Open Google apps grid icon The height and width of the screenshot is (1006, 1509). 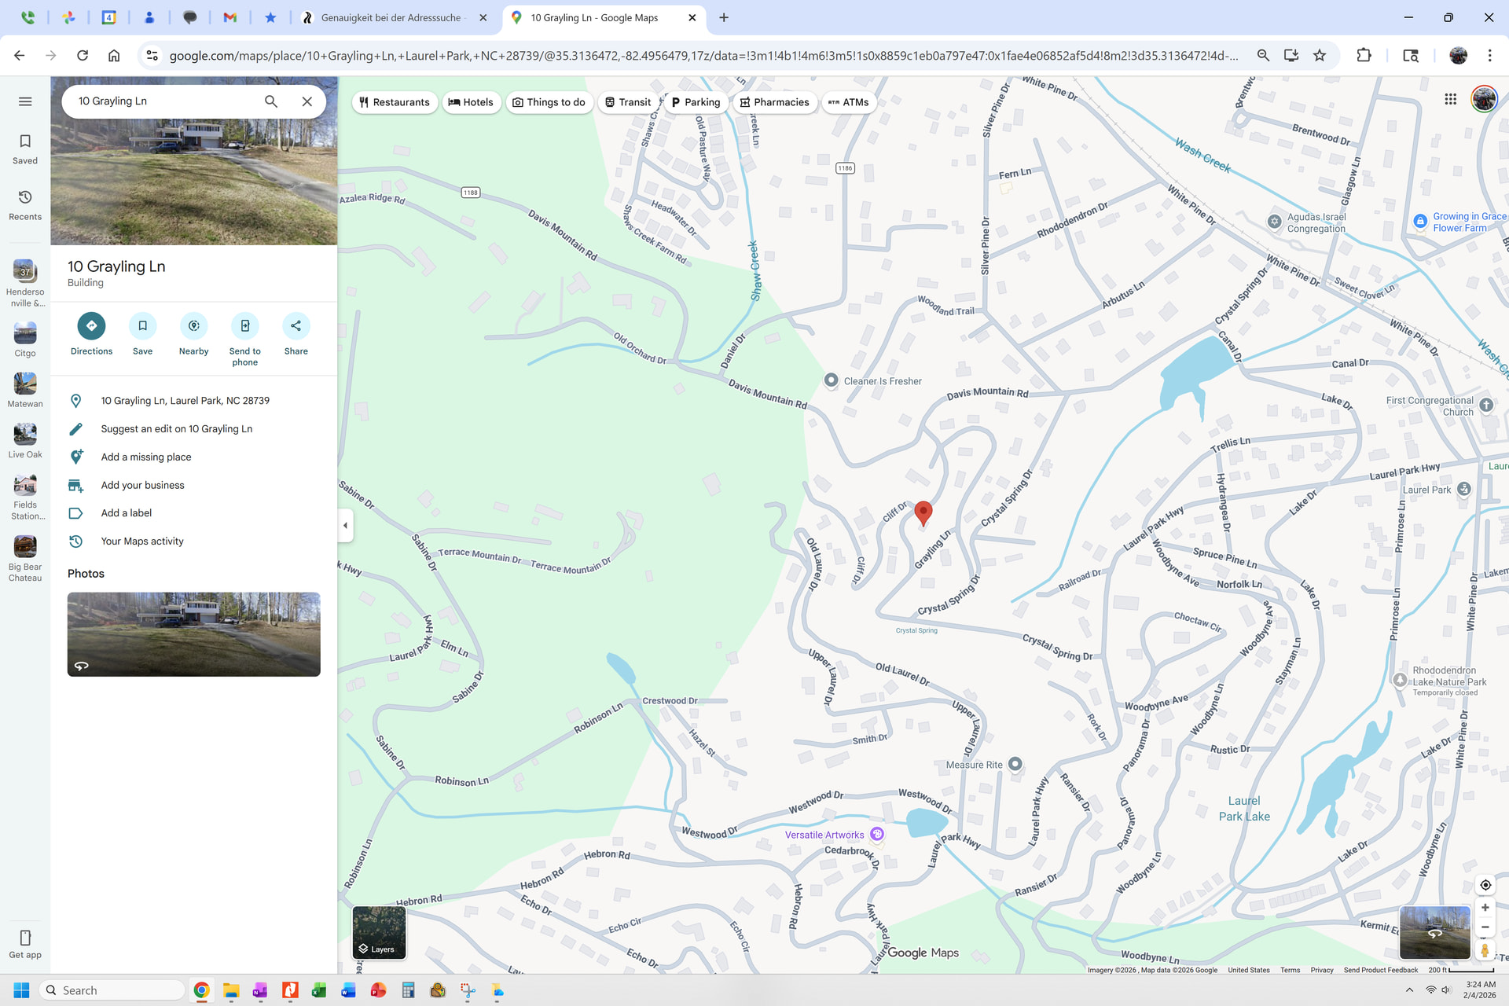click(1450, 99)
